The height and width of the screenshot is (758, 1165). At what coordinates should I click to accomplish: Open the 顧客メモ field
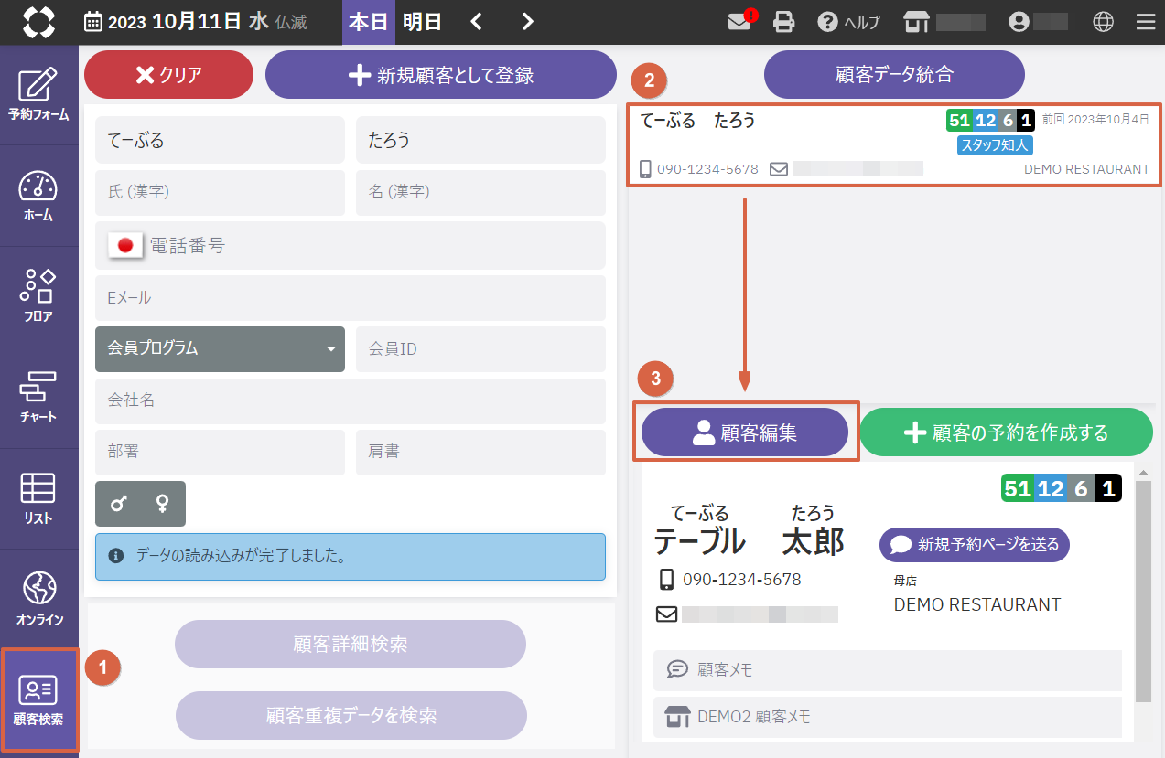pos(888,670)
